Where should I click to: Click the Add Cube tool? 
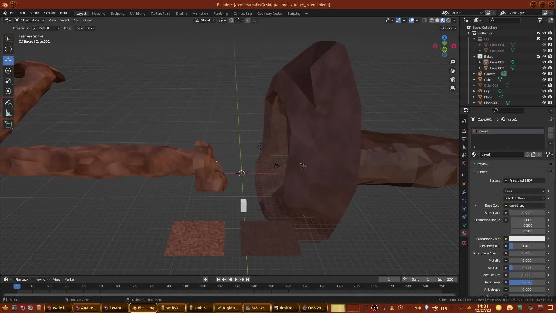8,125
